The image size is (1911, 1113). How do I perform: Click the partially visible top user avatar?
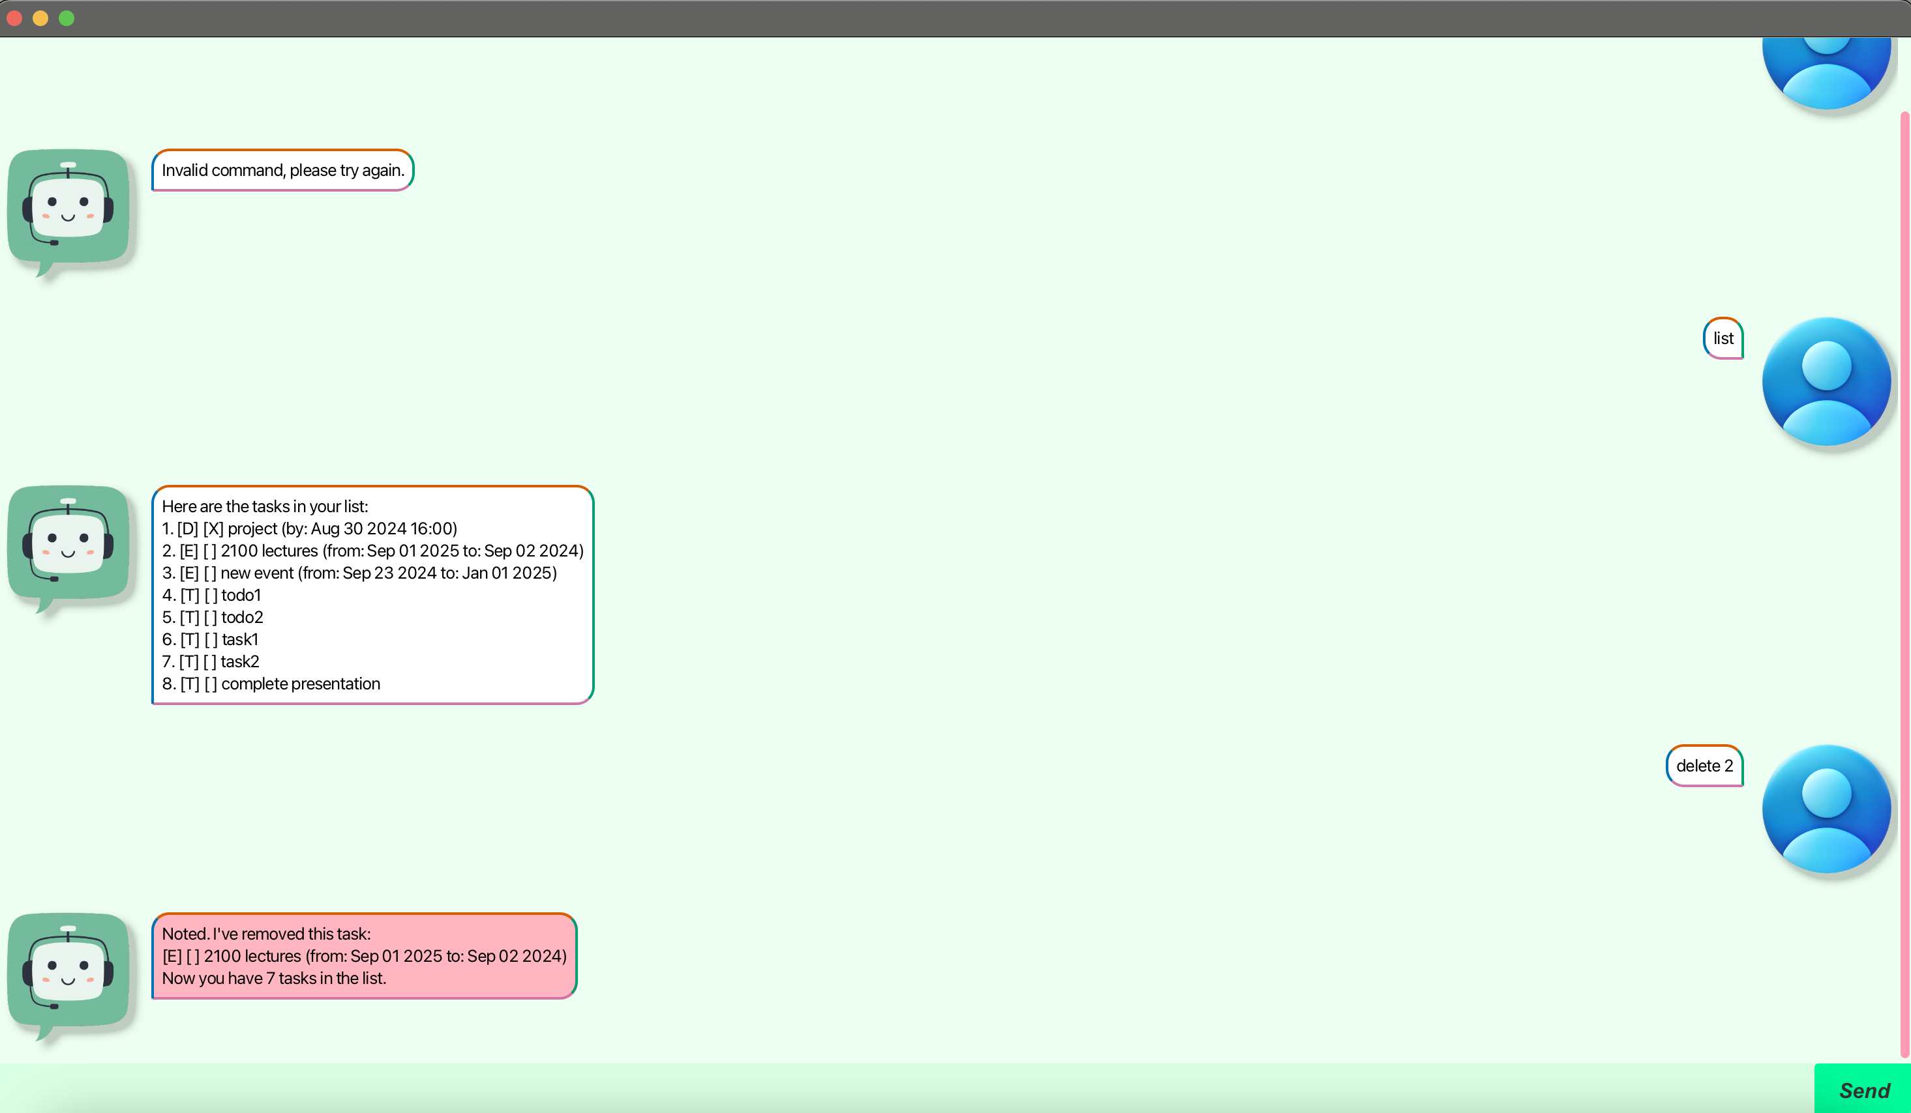tap(1826, 73)
